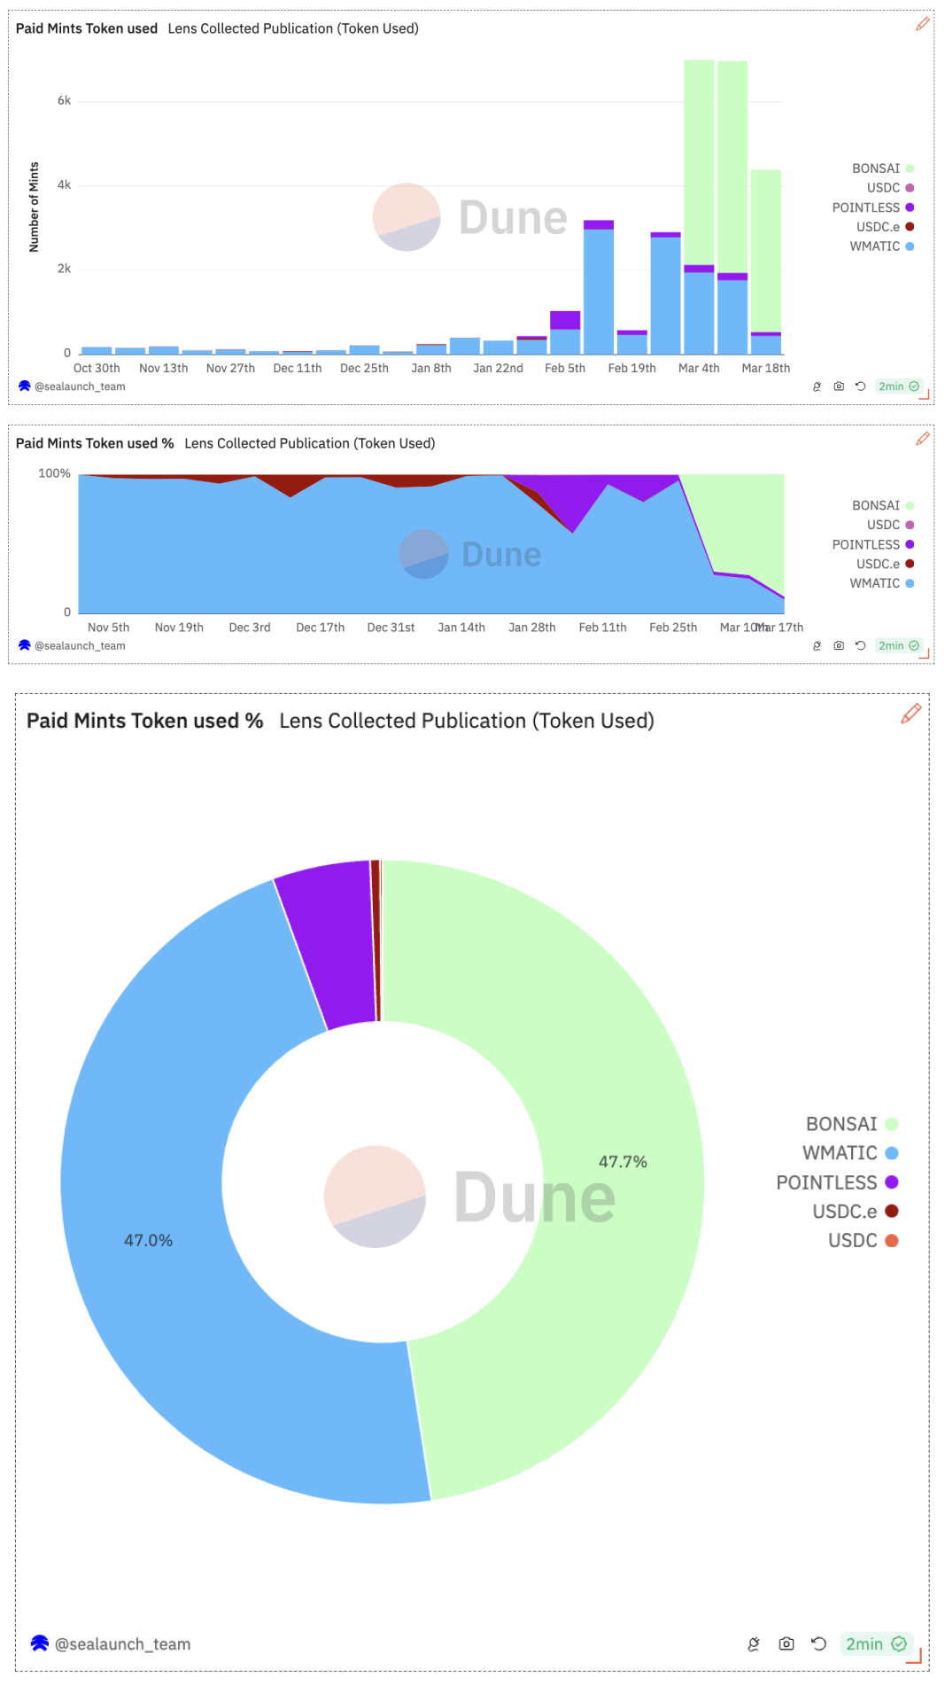Toggle WMATIC series in area chart legend
This screenshot has height=1693, width=945.
point(882,583)
